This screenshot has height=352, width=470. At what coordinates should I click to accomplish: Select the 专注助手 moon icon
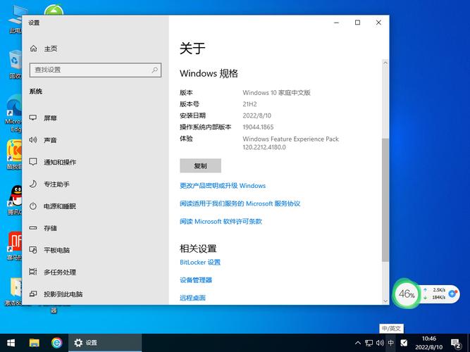tap(33, 184)
